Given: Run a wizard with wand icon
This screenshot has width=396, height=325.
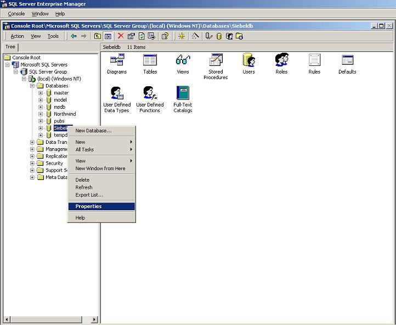Looking at the screenshot, I should click(195, 36).
